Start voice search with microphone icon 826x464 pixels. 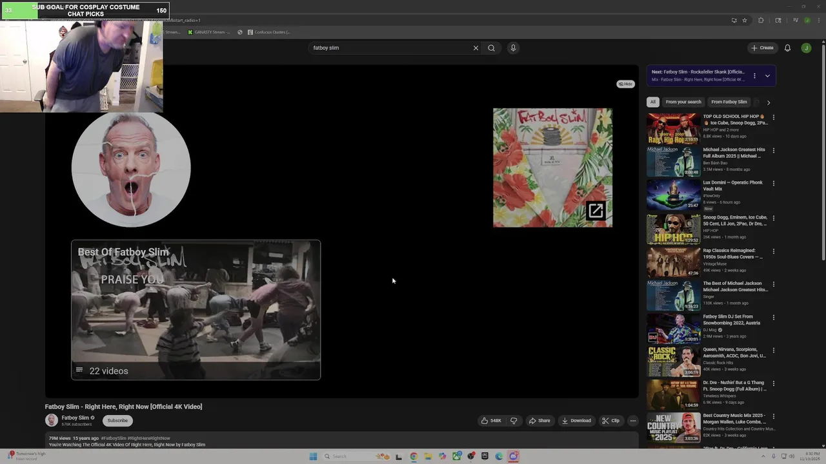coord(513,48)
